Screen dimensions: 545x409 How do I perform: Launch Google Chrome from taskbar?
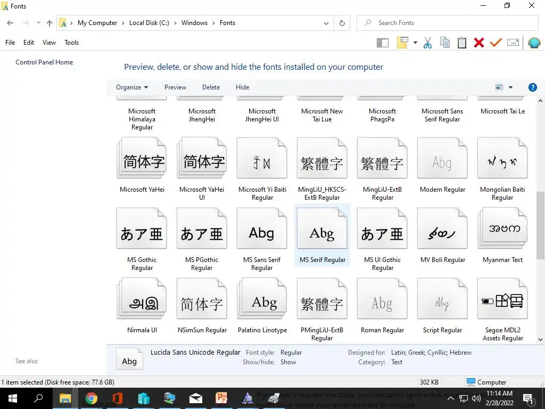click(x=92, y=398)
